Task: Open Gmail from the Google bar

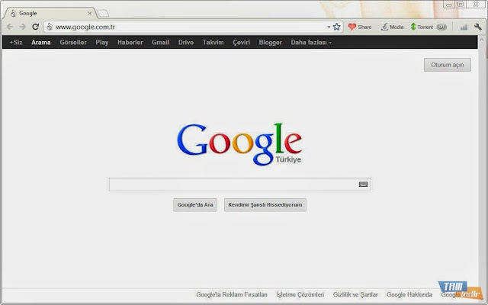Action: (x=161, y=43)
